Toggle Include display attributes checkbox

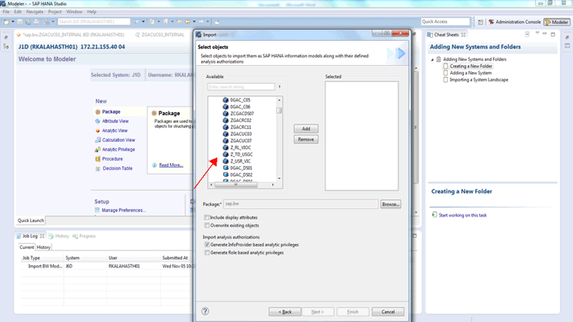(207, 217)
